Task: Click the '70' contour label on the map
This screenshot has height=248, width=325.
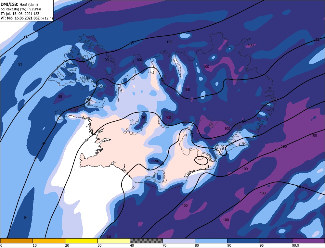Action: pos(132,43)
